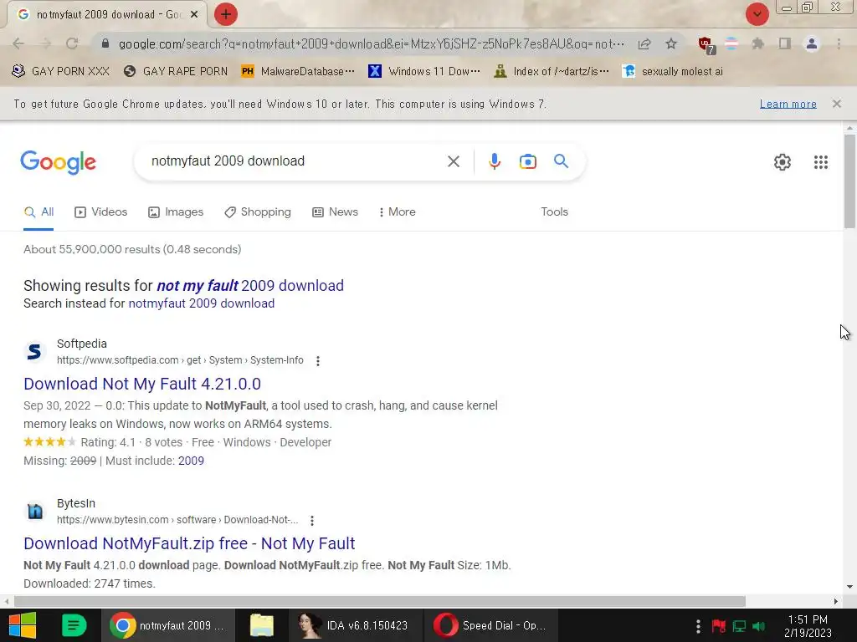Open Action Center red flag

point(719,626)
